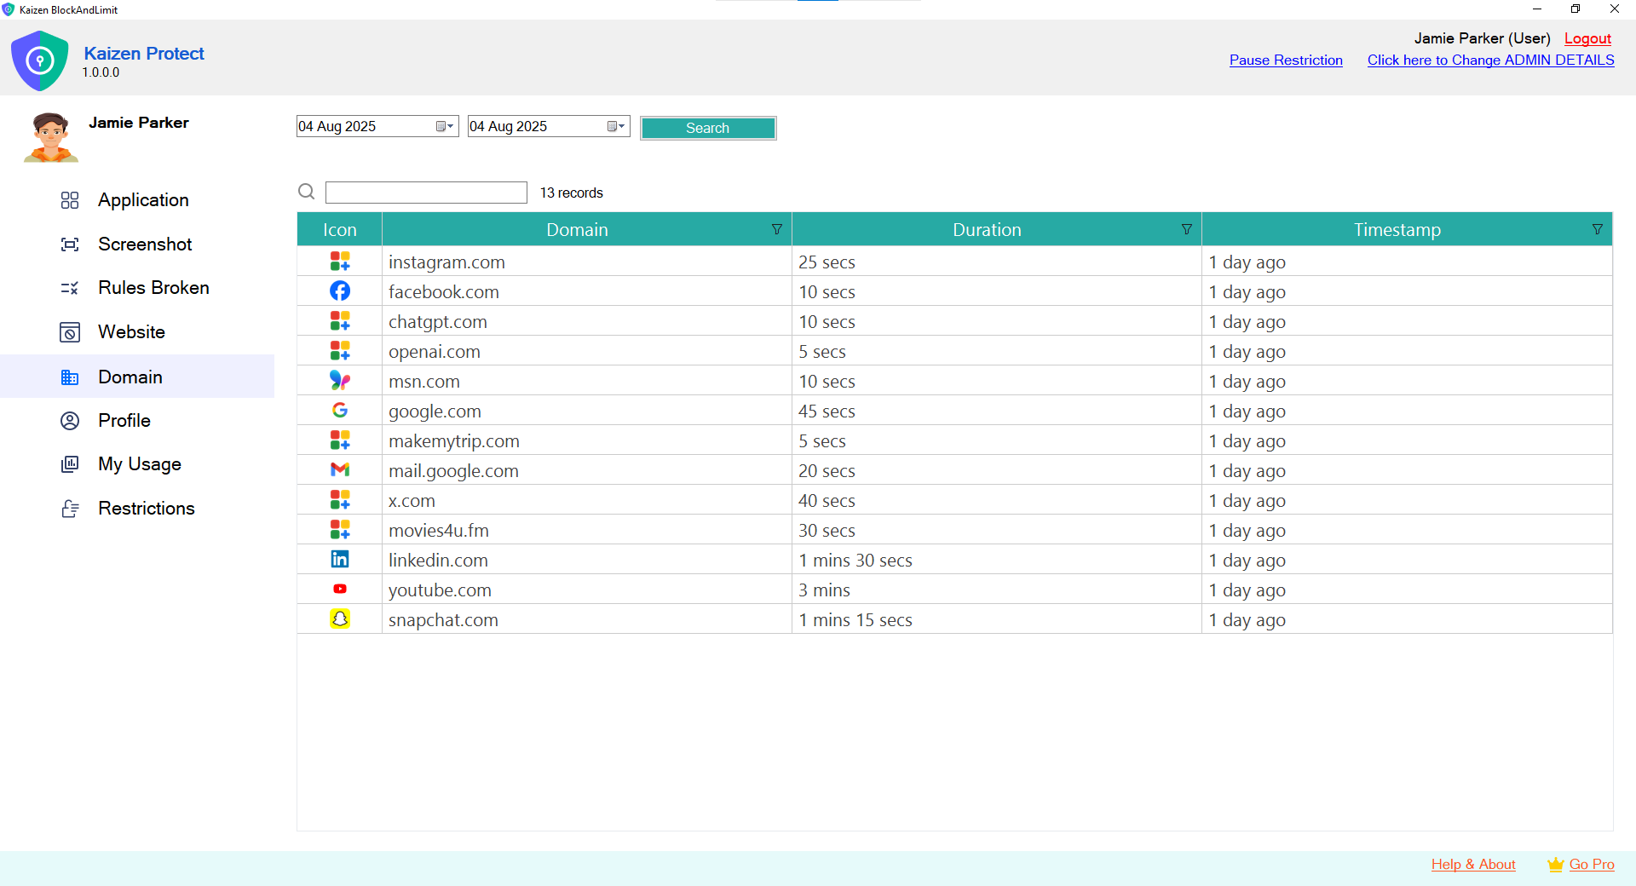The height and width of the screenshot is (886, 1636).
Task: Click the Screenshot capture icon in sidebar
Action: point(70,245)
